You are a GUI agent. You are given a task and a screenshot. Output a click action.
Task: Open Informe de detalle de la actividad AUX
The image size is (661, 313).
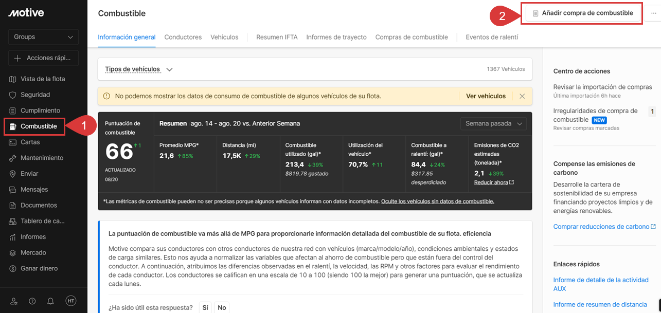601,284
